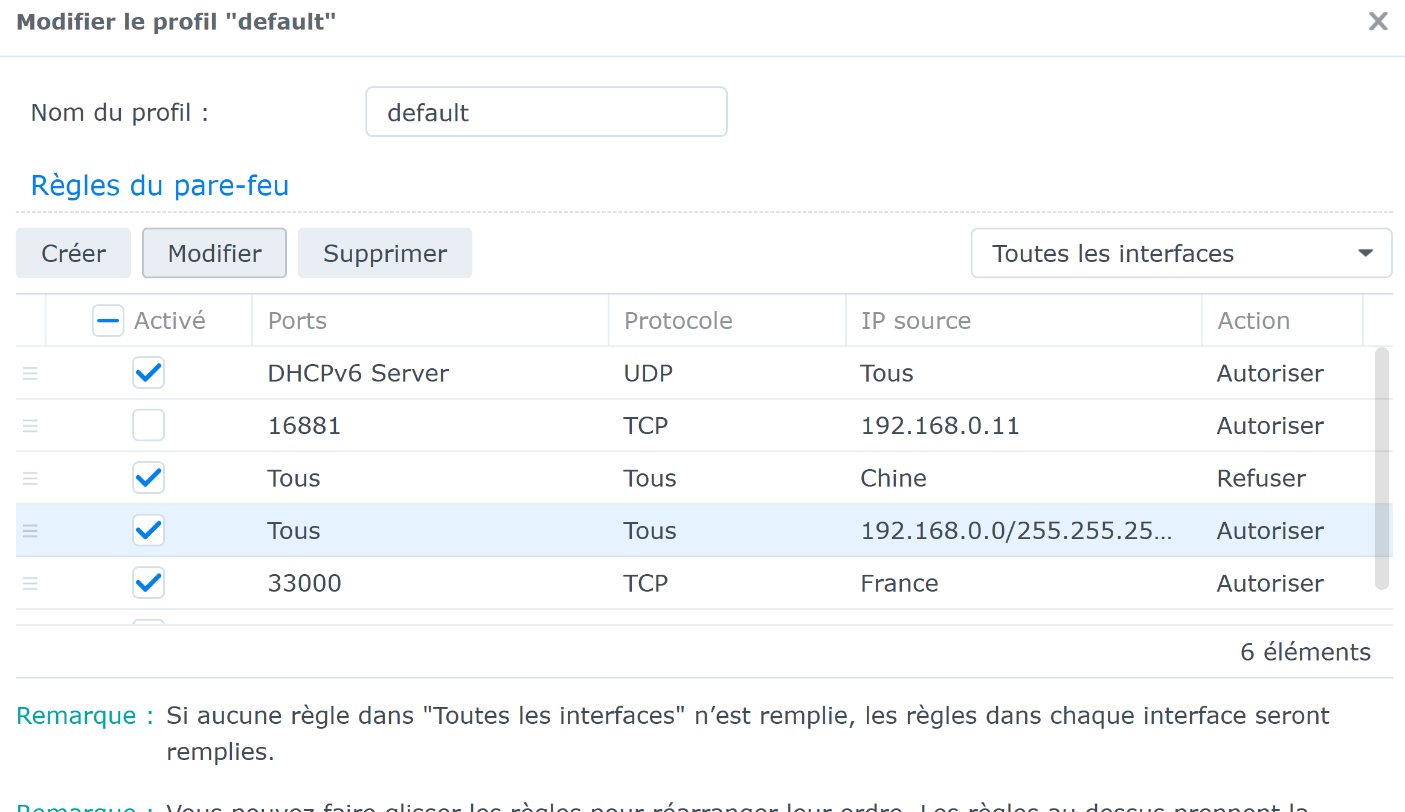The width and height of the screenshot is (1405, 812).
Task: Click drag handle of highlighted 192.168.0.0 rule
Action: 30,531
